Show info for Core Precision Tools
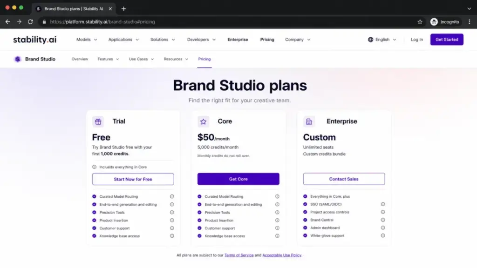The width and height of the screenshot is (477, 268). click(277, 212)
